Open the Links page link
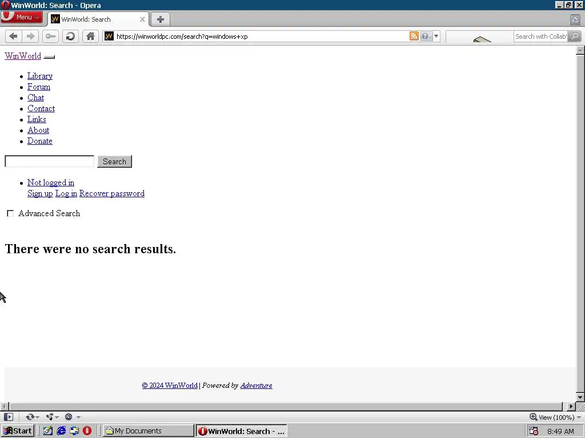This screenshot has width=585, height=438. [37, 119]
